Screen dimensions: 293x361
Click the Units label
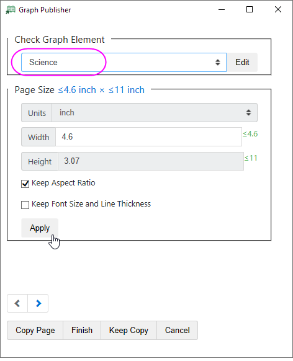click(x=37, y=113)
